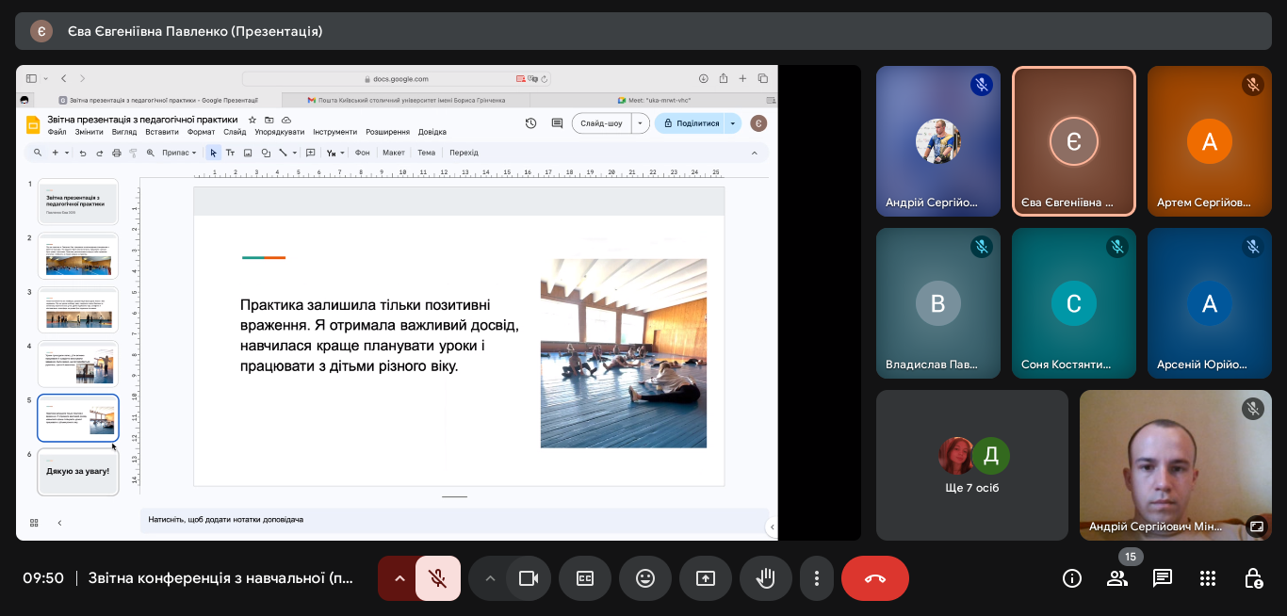Unmute the microphone

click(437, 578)
